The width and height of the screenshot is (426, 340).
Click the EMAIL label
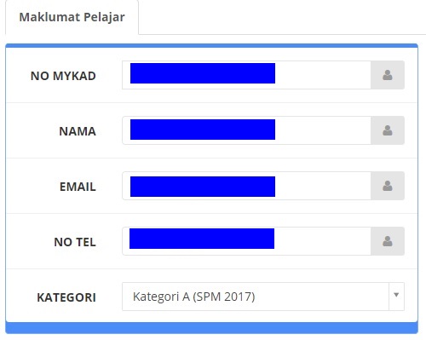(x=78, y=187)
